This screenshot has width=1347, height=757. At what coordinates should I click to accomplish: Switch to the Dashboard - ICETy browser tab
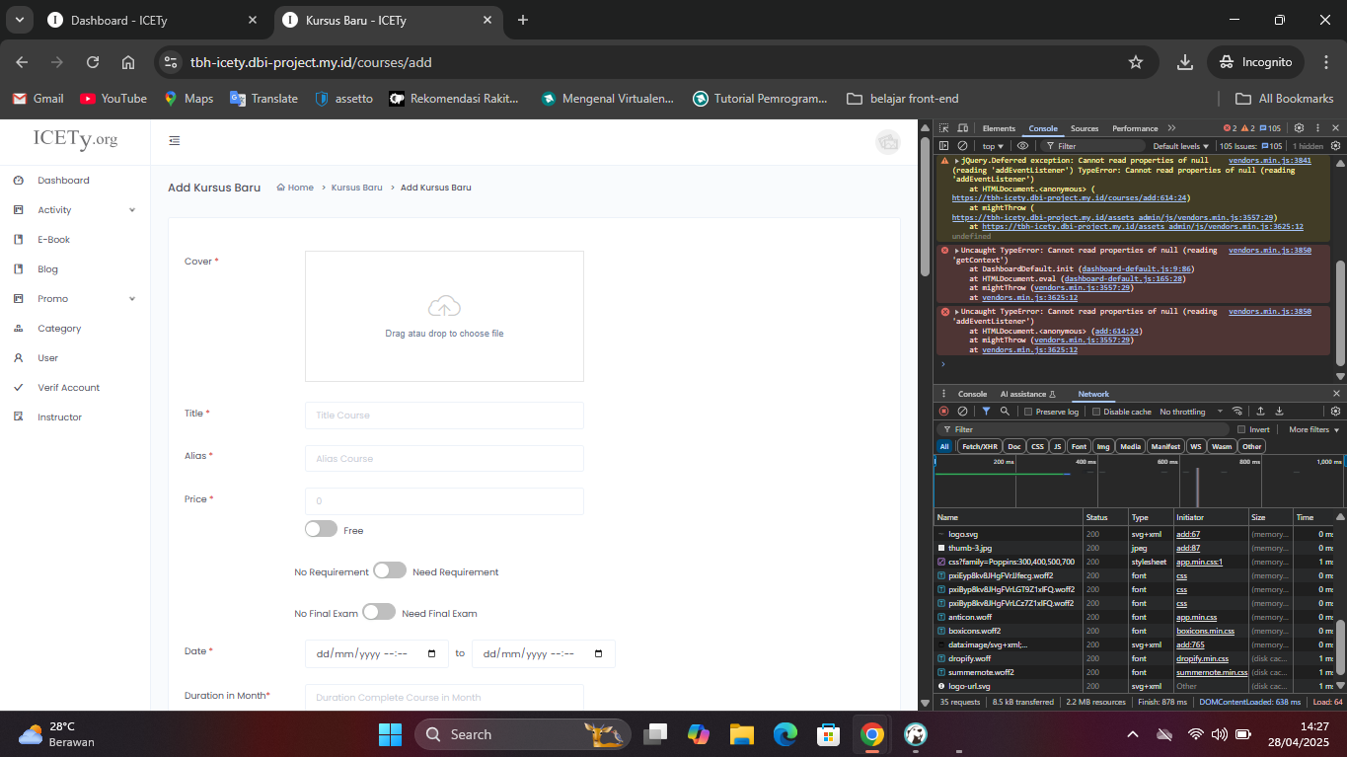[148, 20]
